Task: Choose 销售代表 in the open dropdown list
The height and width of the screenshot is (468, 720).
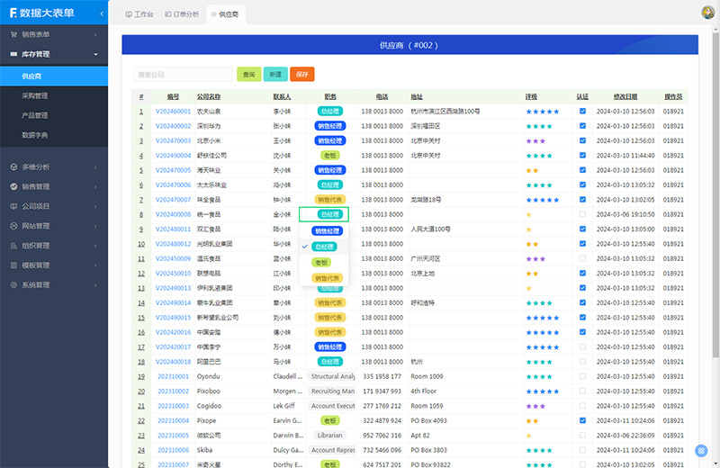Action: click(327, 278)
